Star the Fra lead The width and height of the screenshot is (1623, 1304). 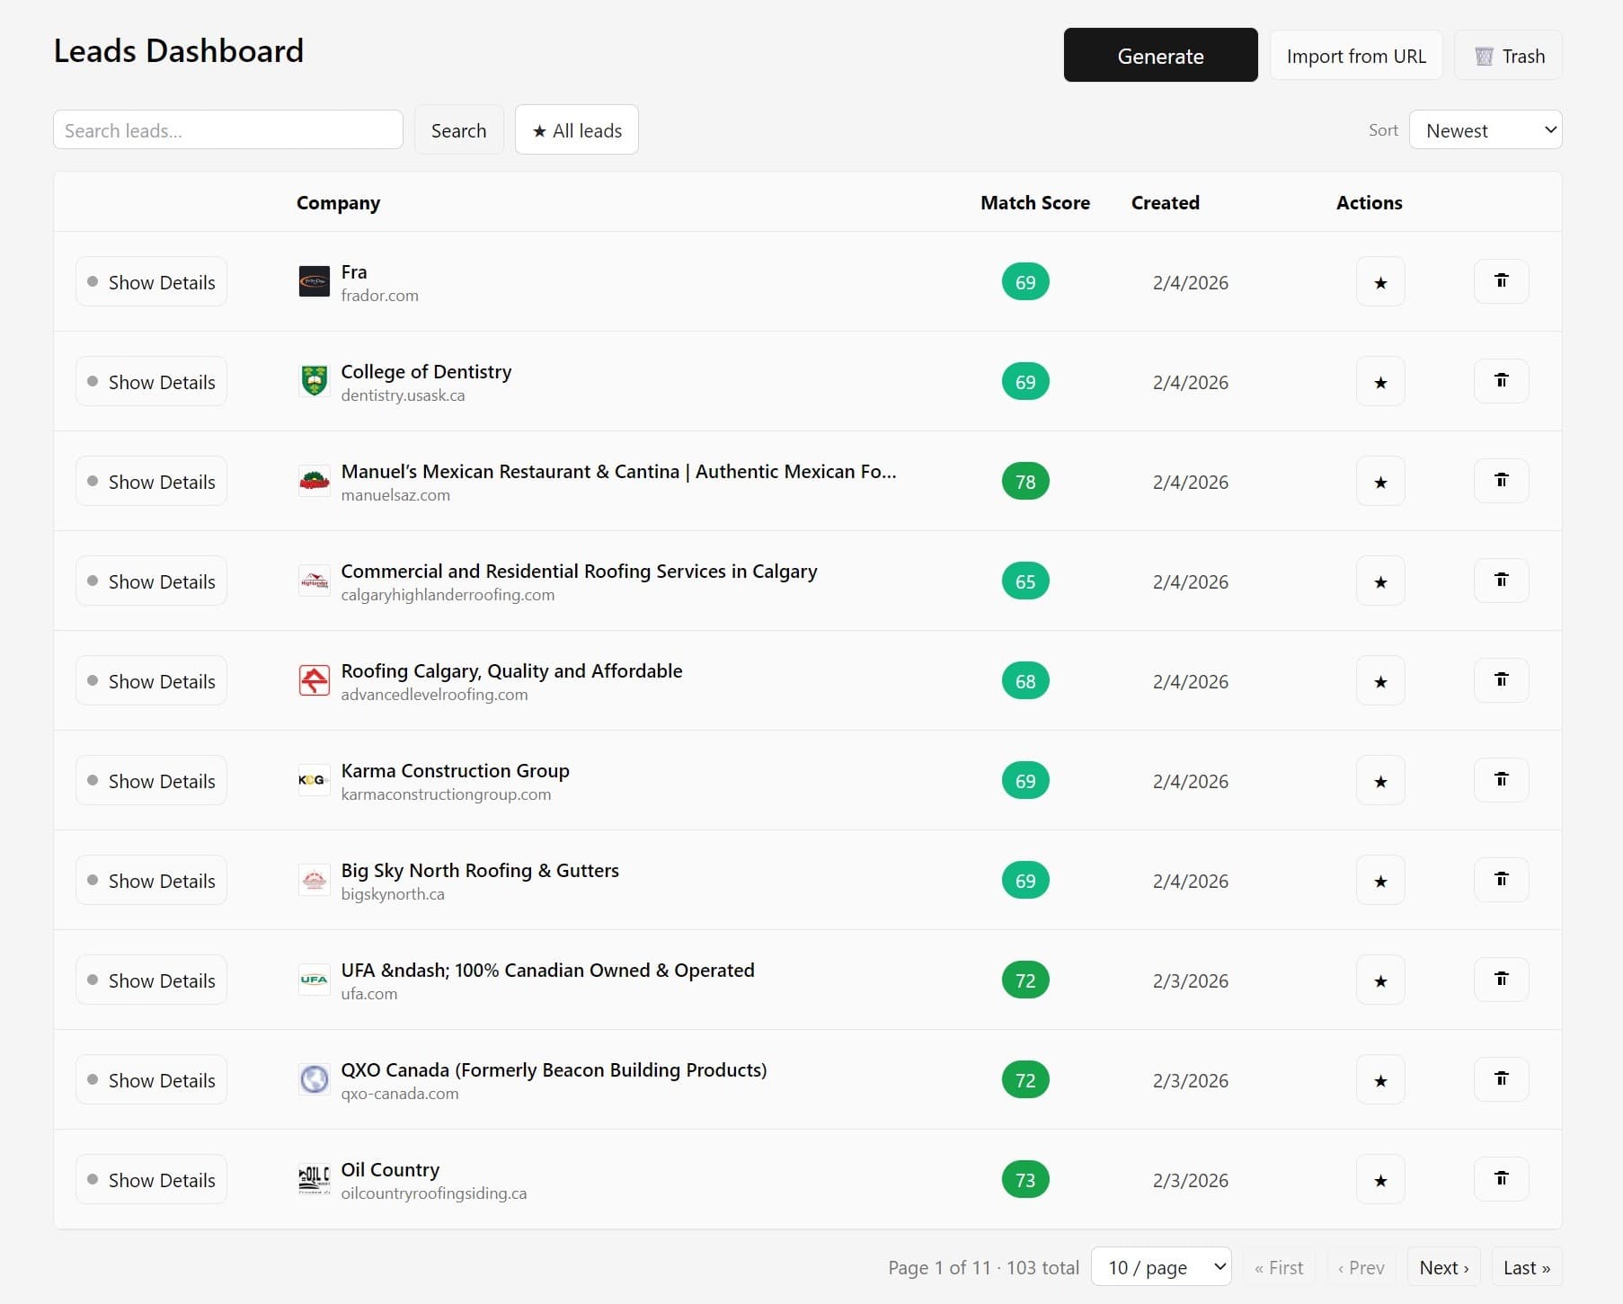pos(1380,281)
